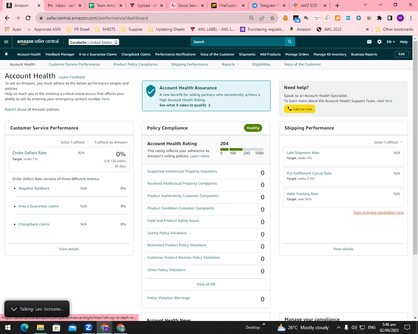418x334 pixels.
Task: Open the Product Policy Compliance sub-tab
Action: (136, 64)
